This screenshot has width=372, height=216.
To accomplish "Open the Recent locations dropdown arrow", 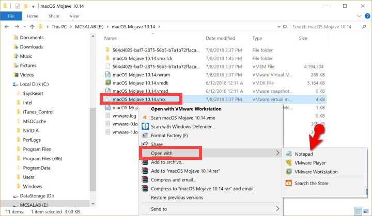I will pyautogui.click(x=23, y=26).
